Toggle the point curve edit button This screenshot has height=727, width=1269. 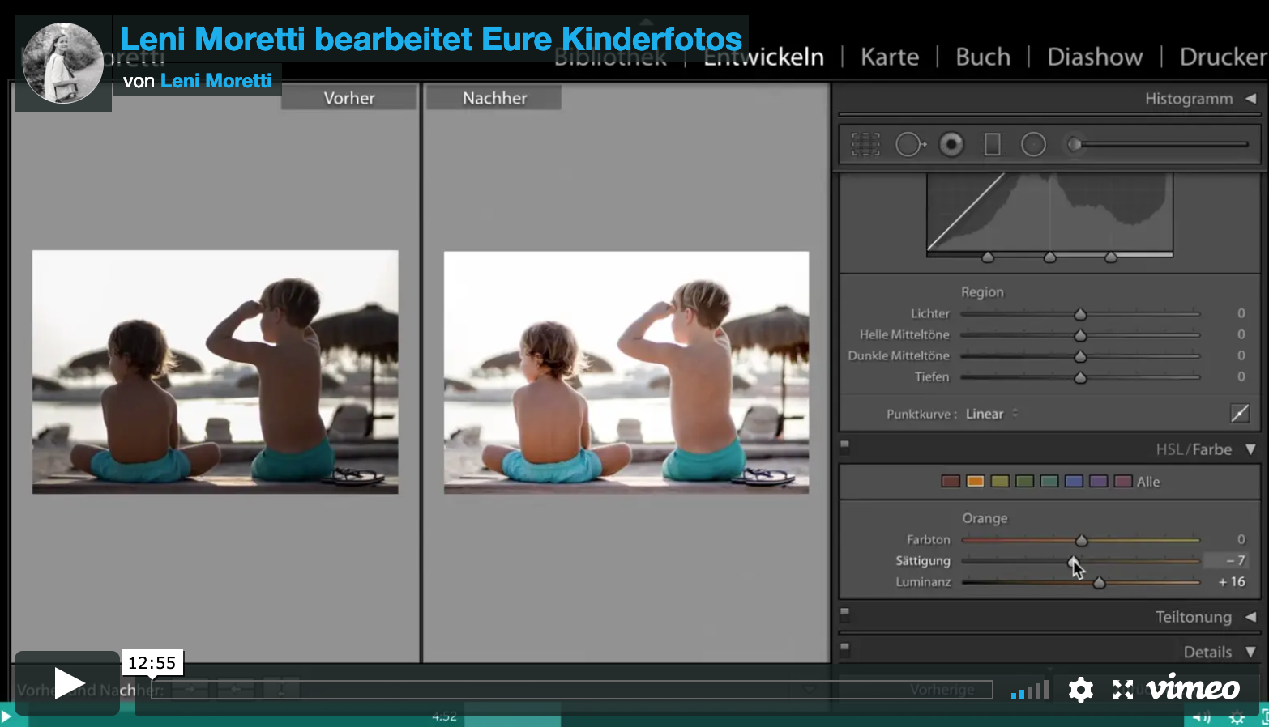(1240, 414)
